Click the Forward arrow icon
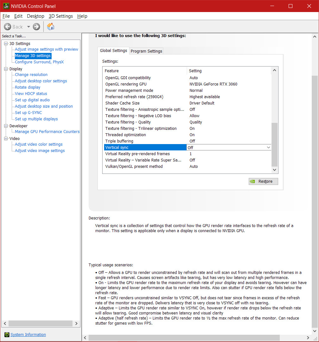This screenshot has width=319, height=342. (36, 27)
